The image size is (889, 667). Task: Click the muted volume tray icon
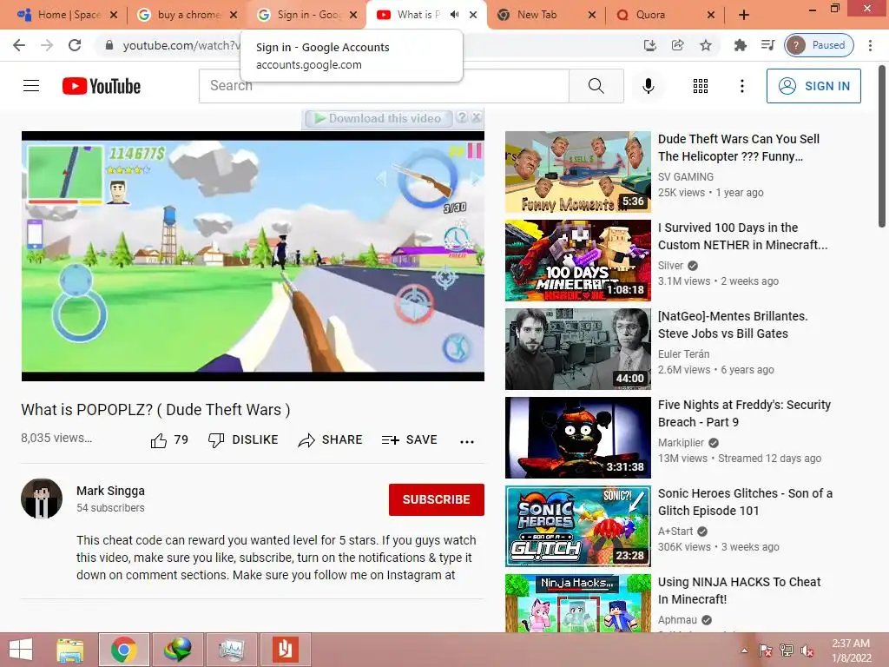[807, 650]
